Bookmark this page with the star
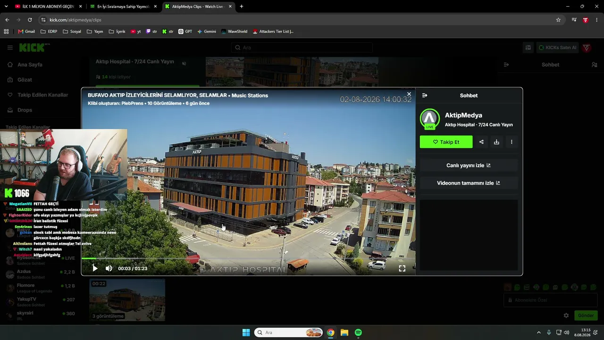The height and width of the screenshot is (340, 604). coord(558,20)
